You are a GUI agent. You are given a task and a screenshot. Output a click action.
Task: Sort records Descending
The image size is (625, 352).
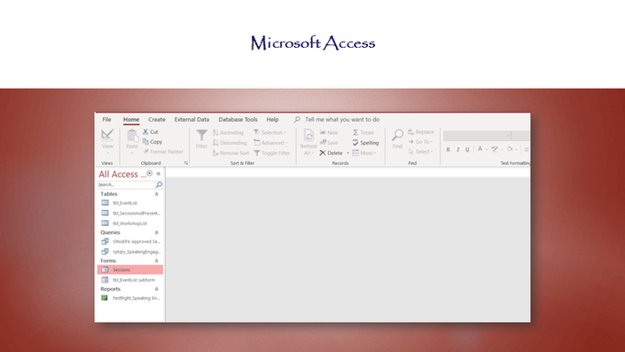pos(230,143)
